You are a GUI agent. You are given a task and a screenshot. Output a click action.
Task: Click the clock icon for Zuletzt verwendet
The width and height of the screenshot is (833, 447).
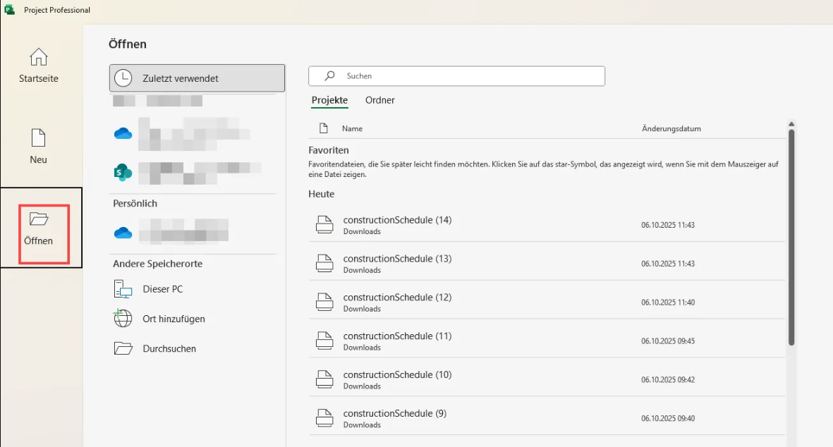coord(123,78)
